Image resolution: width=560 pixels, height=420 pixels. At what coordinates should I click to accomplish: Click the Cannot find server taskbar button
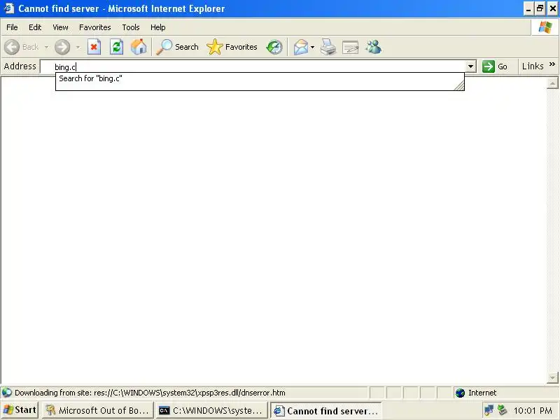[x=325, y=411]
